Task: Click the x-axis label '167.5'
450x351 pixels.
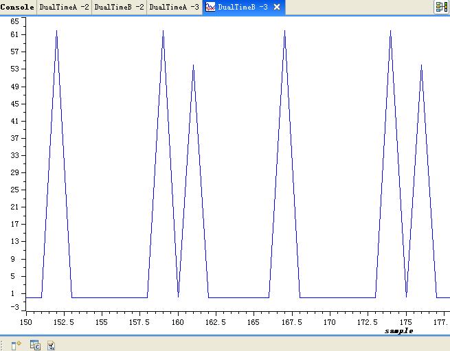Action: tap(291, 322)
